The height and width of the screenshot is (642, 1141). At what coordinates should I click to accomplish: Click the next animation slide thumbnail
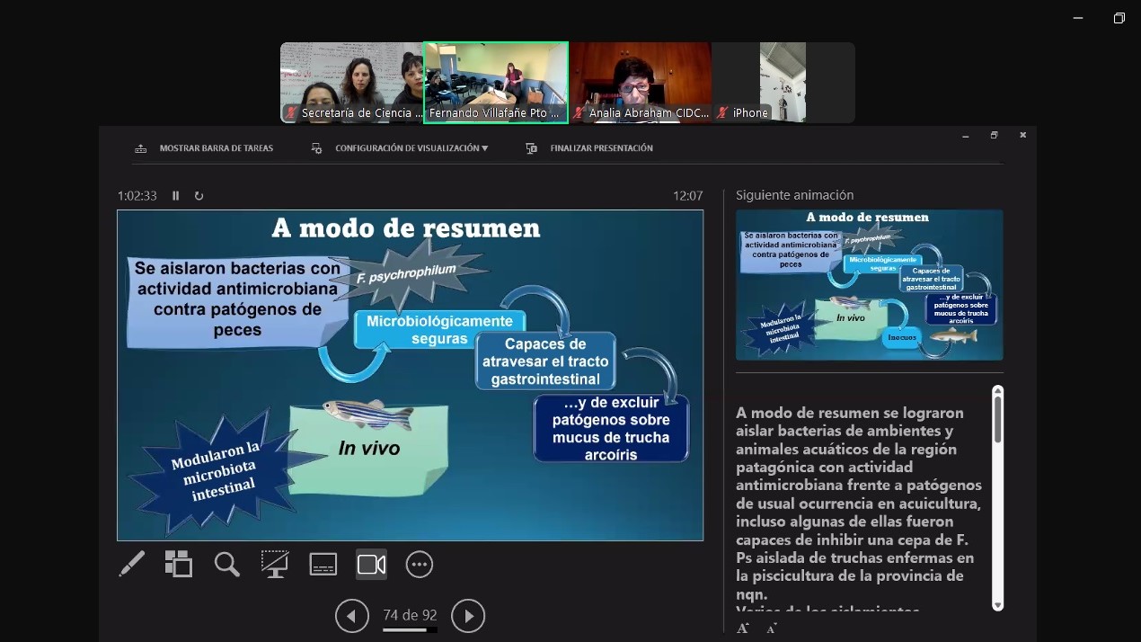click(869, 285)
